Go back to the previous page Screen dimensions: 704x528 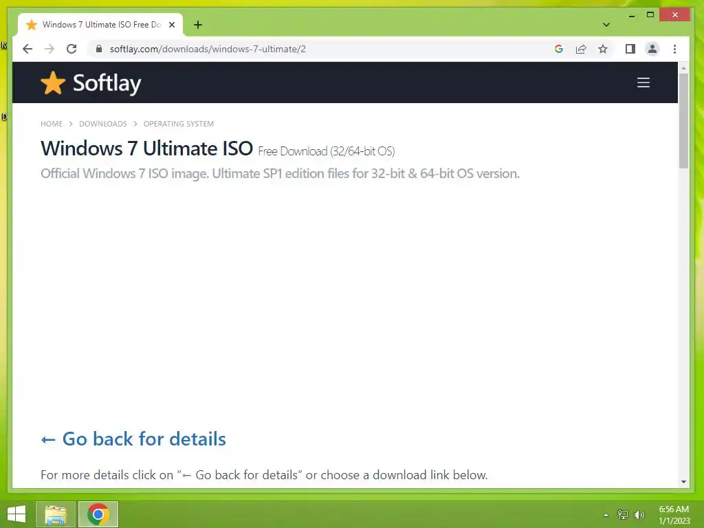tap(27, 49)
